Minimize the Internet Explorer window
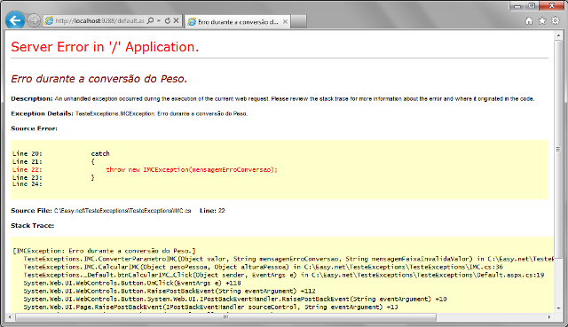 click(x=517, y=6)
